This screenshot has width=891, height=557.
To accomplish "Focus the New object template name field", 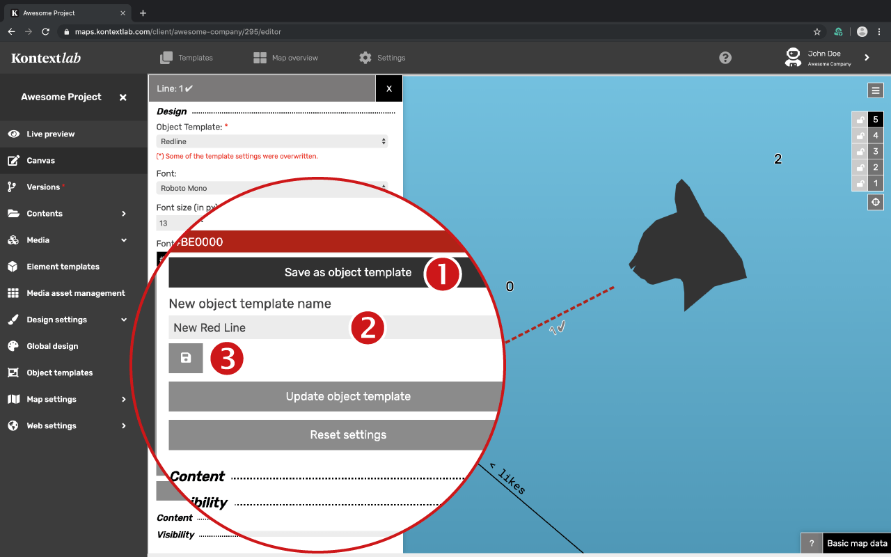I will click(334, 327).
